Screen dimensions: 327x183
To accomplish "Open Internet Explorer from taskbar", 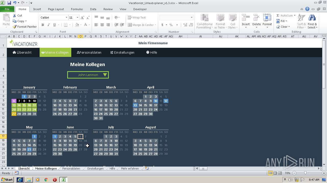I will (20, 180).
